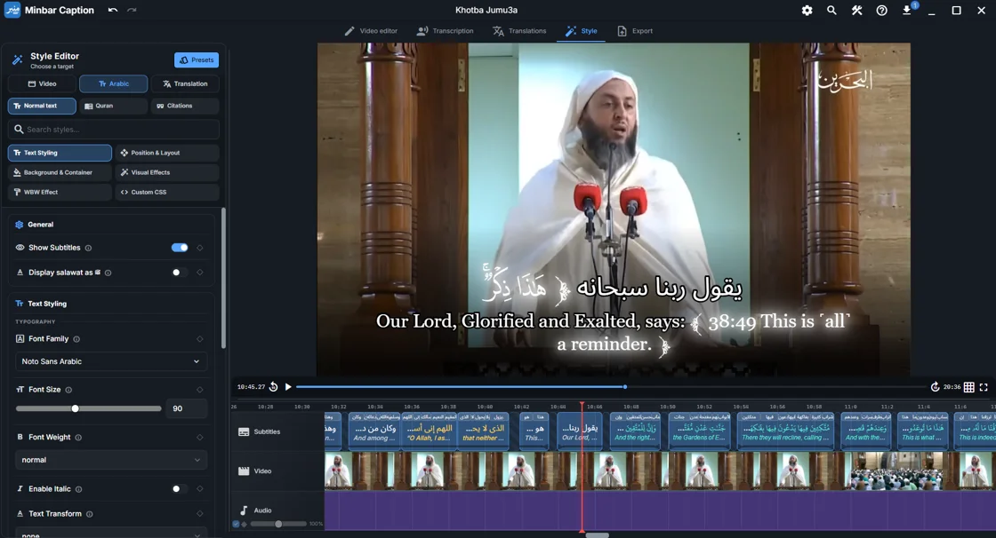Open the Presets button

[x=197, y=59]
